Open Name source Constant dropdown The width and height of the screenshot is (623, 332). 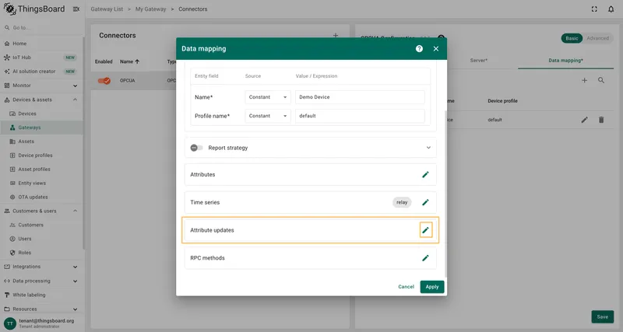click(268, 97)
